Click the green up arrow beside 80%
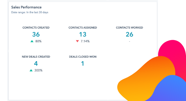The width and height of the screenshot is (186, 101). [x=32, y=41]
